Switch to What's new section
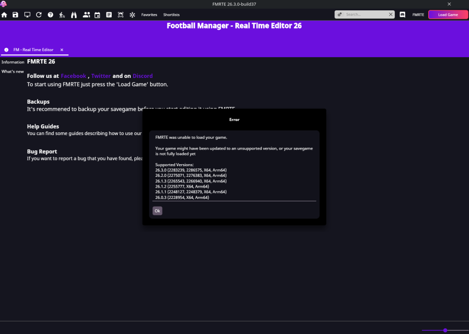Viewport: 469px width, 334px height. (x=13, y=71)
